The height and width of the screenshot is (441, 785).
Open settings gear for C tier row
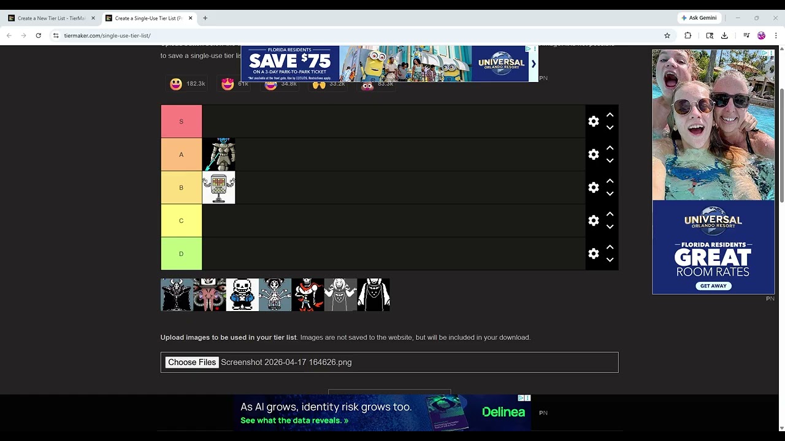click(593, 221)
